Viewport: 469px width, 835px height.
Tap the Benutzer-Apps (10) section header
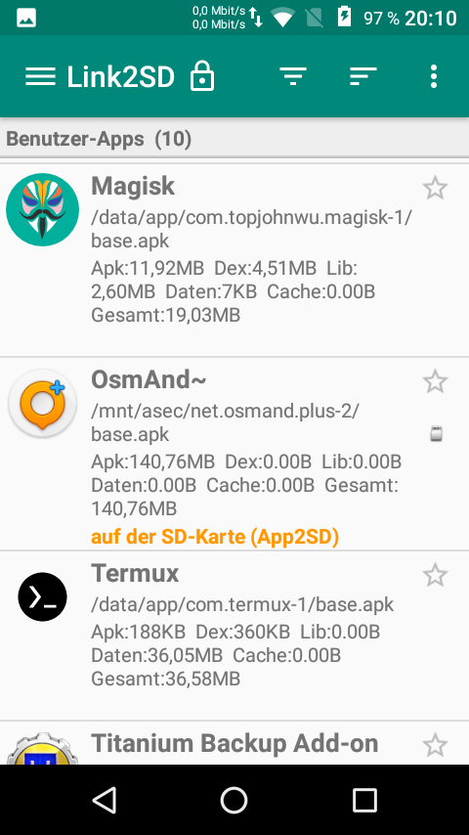(x=234, y=139)
